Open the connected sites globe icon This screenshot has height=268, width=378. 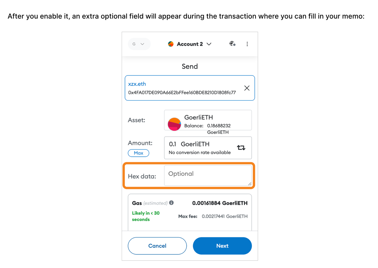point(232,44)
